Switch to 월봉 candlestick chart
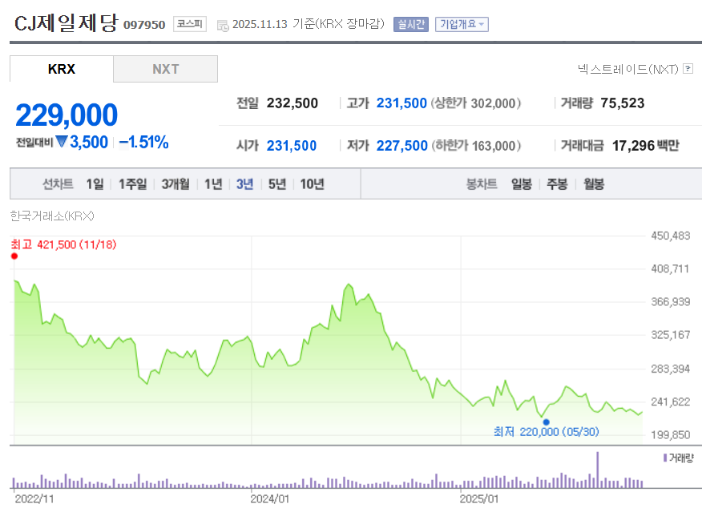 tap(594, 184)
